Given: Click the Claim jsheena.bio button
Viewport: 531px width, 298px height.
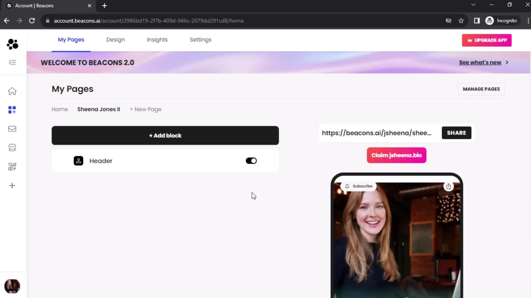Looking at the screenshot, I should coord(396,155).
